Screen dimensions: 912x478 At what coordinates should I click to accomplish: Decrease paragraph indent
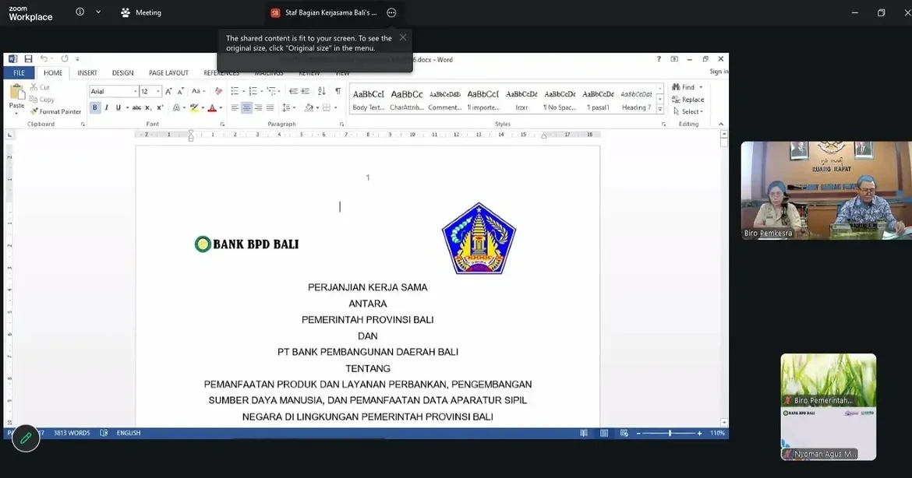(294, 91)
